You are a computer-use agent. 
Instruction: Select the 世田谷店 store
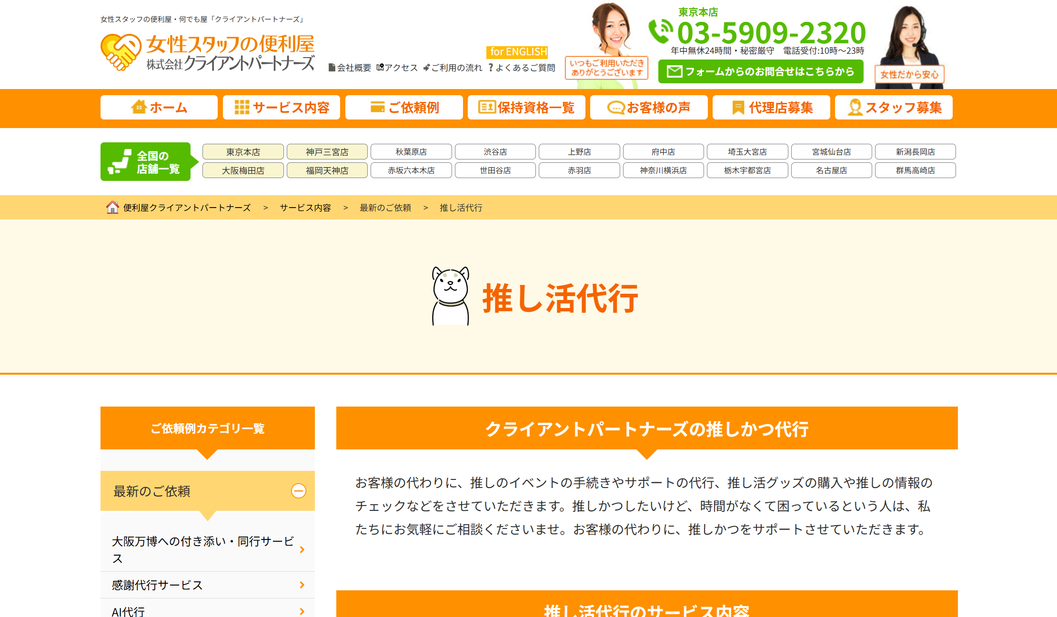495,170
